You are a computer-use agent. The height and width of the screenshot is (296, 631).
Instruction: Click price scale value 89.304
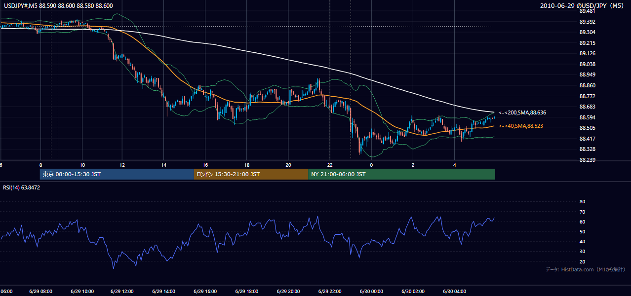(x=587, y=33)
